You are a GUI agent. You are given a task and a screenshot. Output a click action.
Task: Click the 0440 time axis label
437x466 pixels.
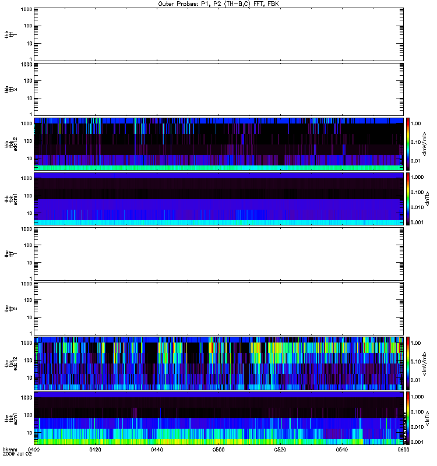pyautogui.click(x=157, y=449)
